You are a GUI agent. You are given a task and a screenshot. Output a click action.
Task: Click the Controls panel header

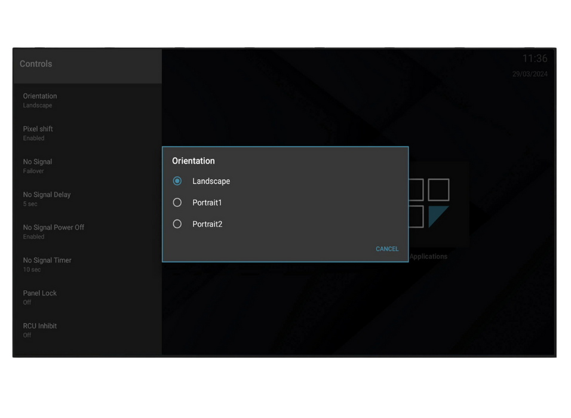(x=36, y=64)
